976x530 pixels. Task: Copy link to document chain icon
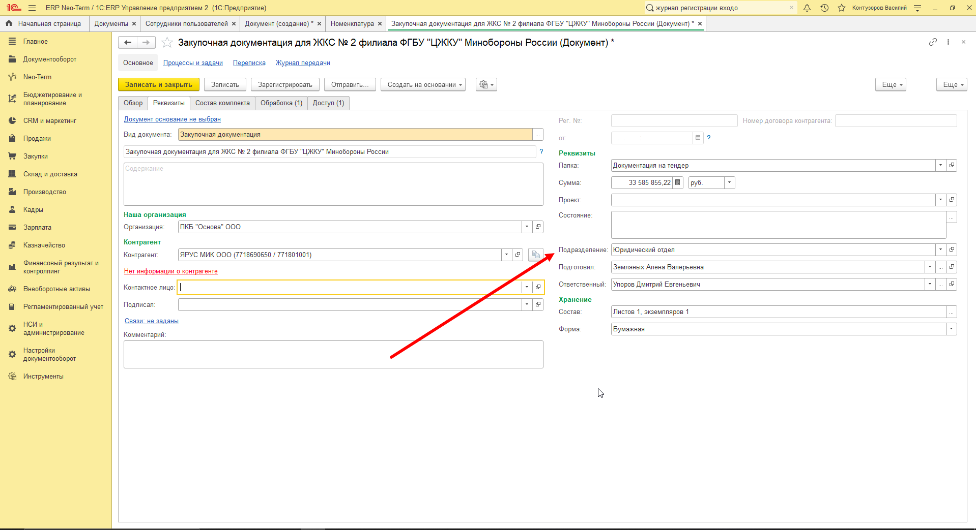click(x=932, y=42)
